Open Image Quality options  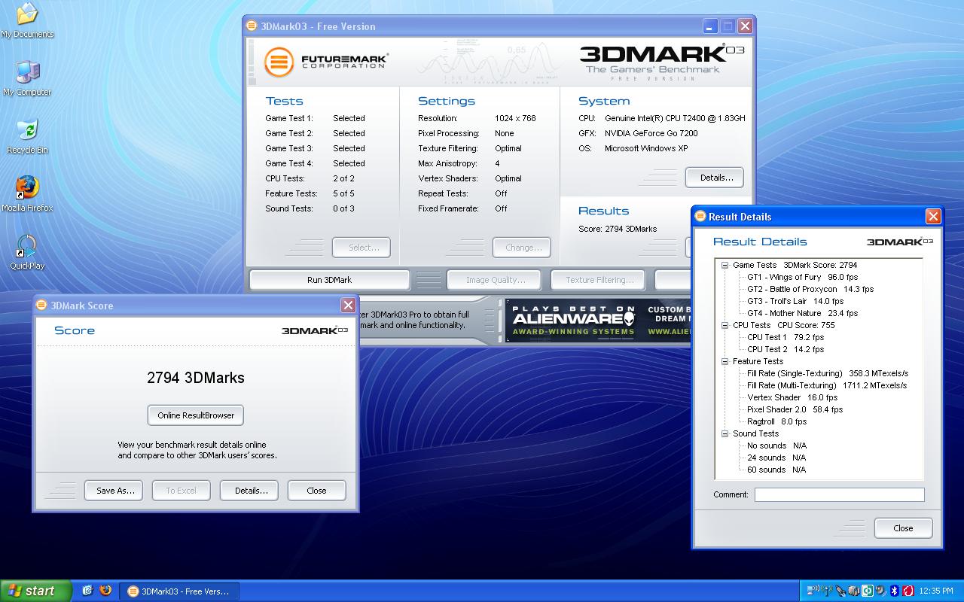[x=496, y=280]
